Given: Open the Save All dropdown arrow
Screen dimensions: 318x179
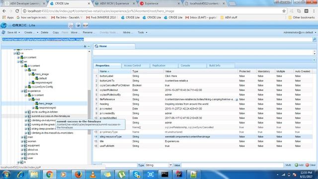Looking at the screenshot, I should [x=19, y=32].
